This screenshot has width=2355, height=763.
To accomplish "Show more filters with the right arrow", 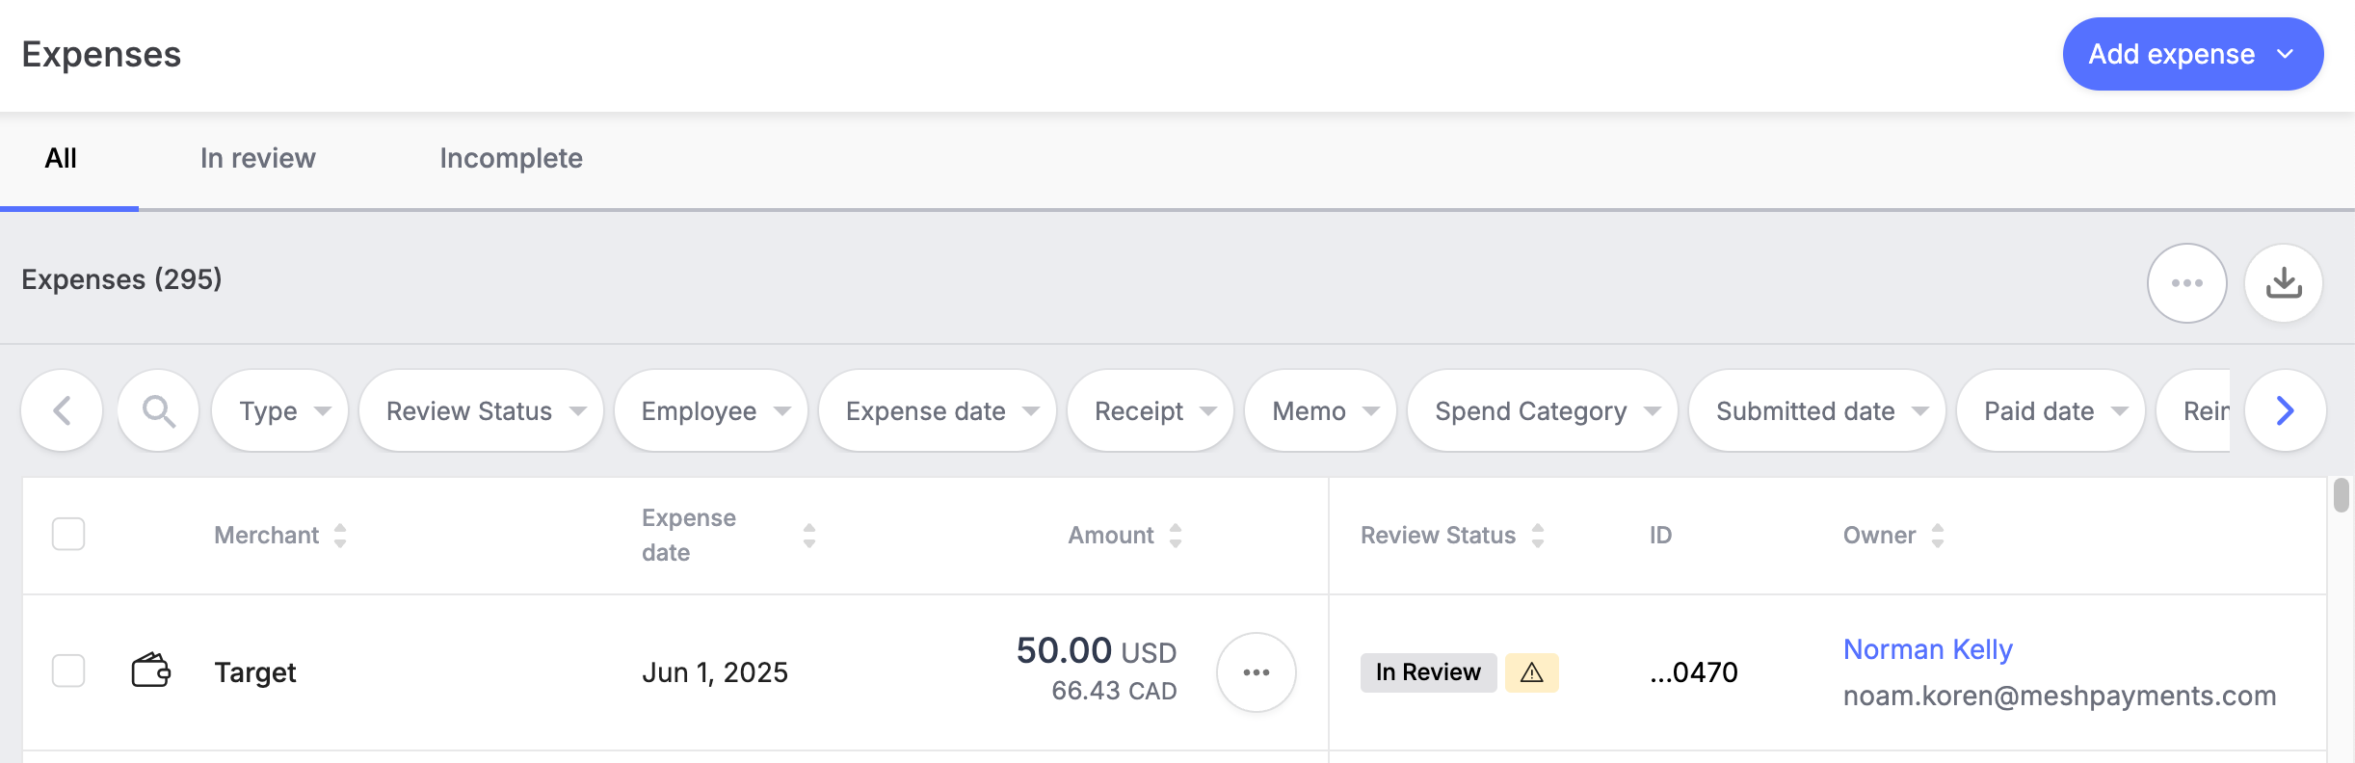I will [x=2285, y=411].
